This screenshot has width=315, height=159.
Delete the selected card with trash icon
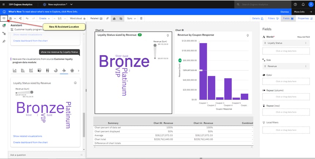[x=141, y=18]
